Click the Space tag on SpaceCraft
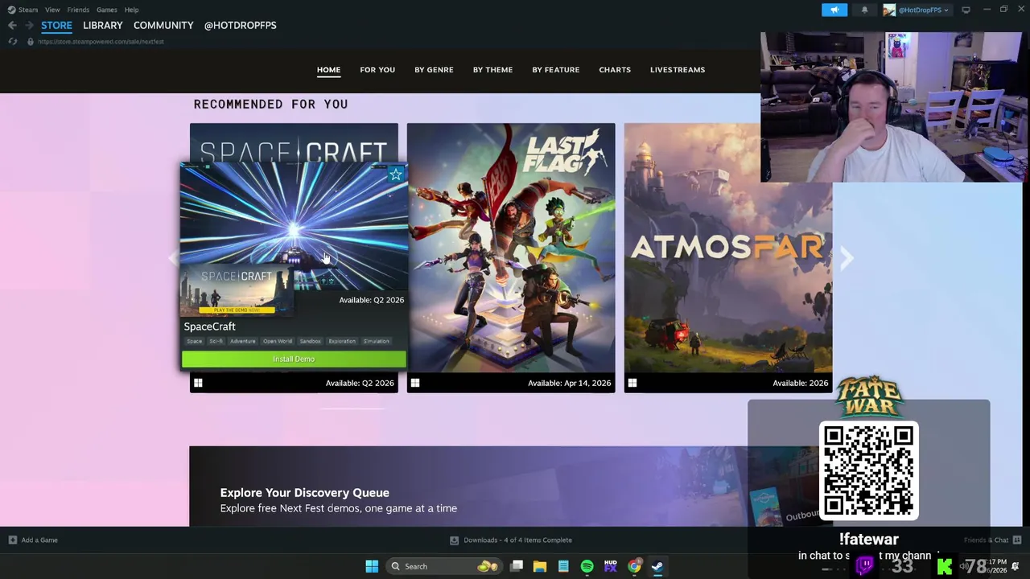The image size is (1030, 579). coord(195,341)
